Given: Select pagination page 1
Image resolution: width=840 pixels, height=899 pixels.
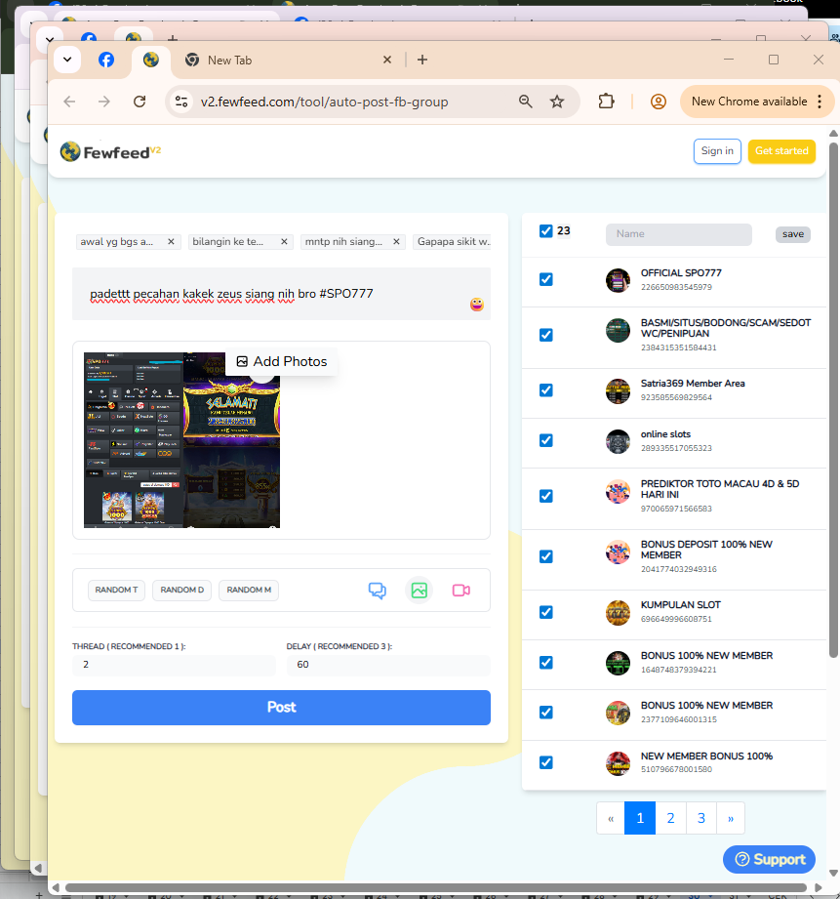Looking at the screenshot, I should click(x=640, y=818).
